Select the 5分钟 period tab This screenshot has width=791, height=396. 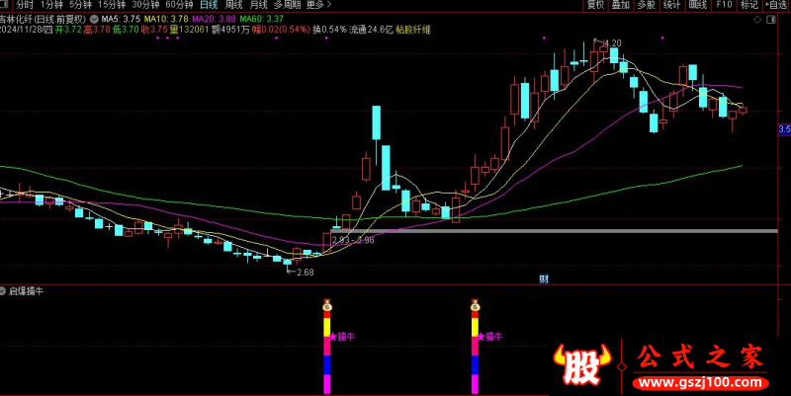coord(80,5)
